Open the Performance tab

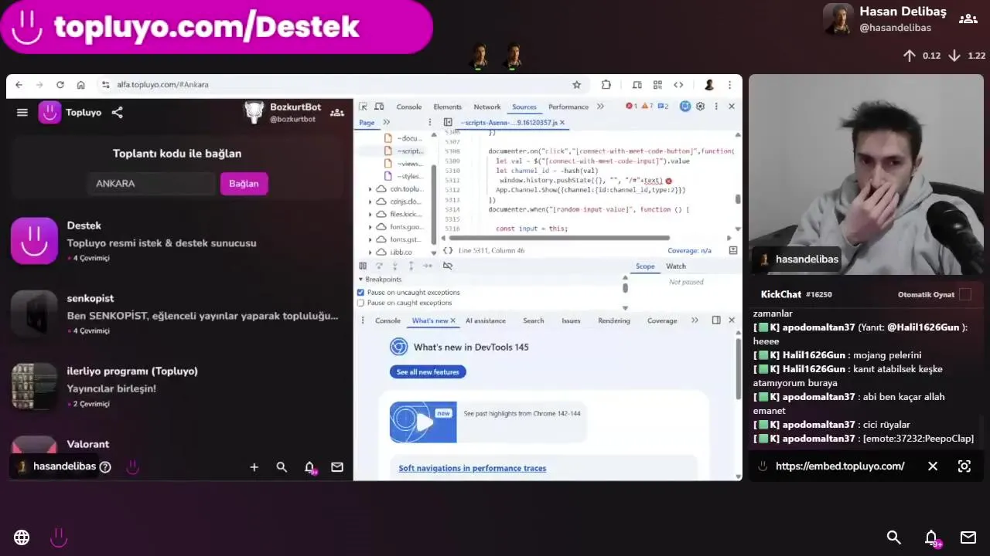point(568,107)
